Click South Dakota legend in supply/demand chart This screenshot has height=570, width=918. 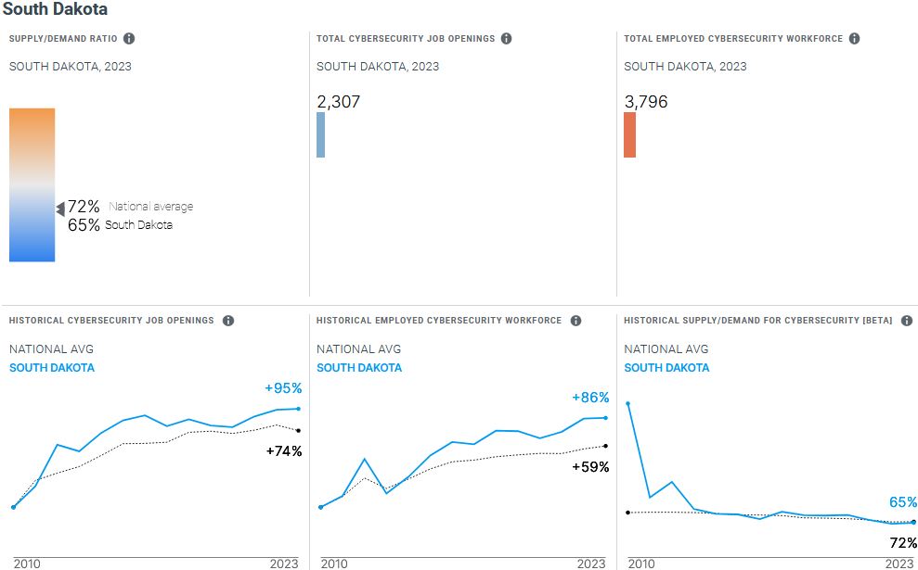[666, 368]
